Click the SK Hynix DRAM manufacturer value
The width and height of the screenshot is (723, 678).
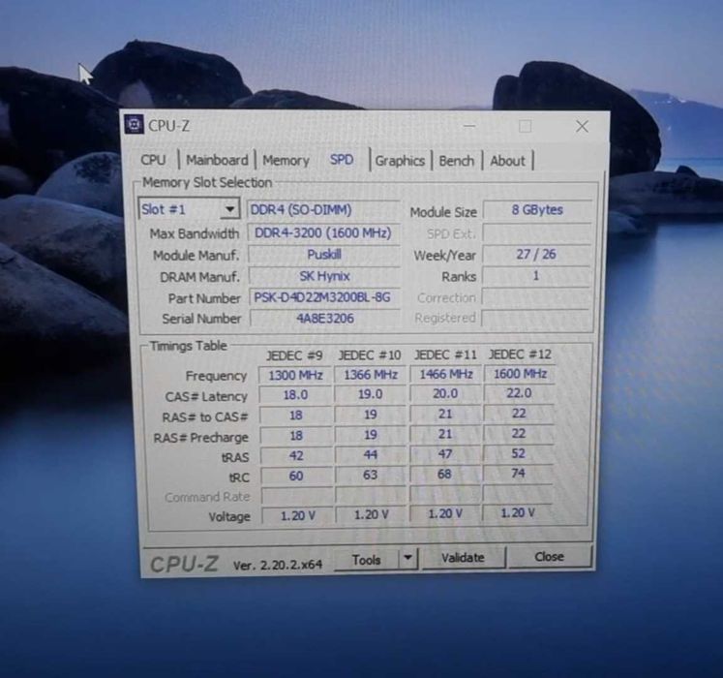(324, 276)
